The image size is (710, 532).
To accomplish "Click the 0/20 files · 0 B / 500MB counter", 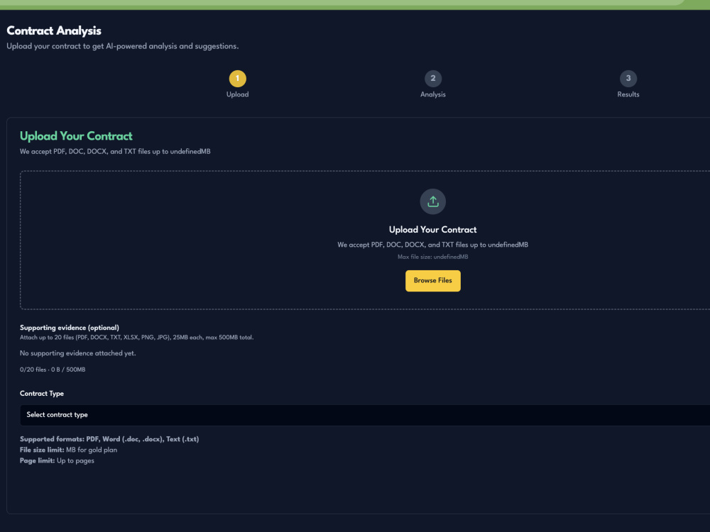I will tap(53, 370).
